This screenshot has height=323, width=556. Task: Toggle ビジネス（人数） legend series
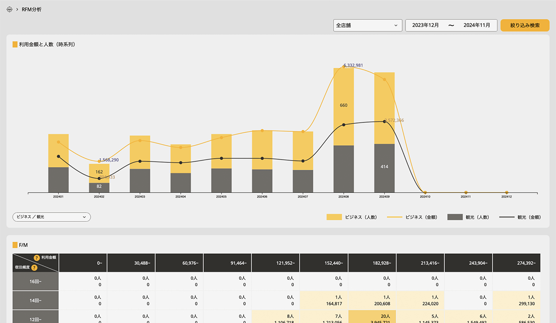click(351, 217)
